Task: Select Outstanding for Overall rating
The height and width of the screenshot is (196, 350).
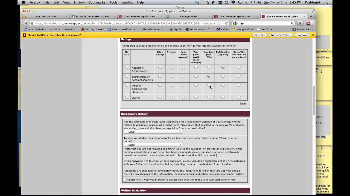Action: pos(223,97)
